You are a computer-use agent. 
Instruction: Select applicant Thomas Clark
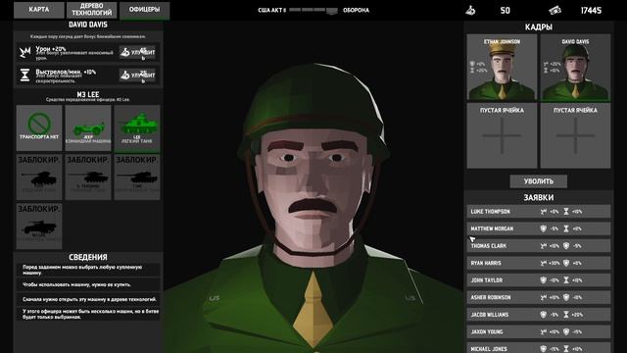[x=539, y=246]
